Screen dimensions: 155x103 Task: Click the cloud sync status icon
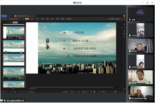108,19
